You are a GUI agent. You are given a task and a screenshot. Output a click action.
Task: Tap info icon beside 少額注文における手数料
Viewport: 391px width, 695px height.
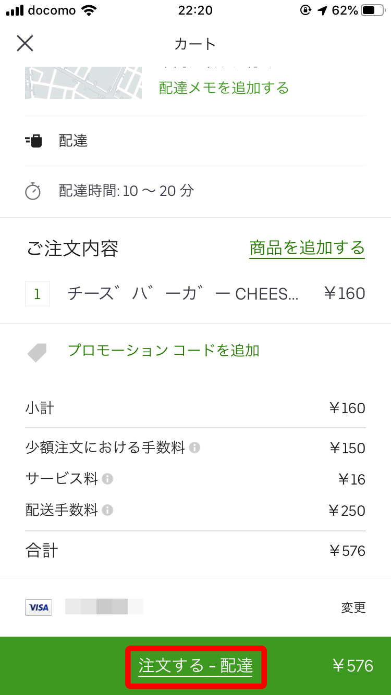tap(194, 448)
